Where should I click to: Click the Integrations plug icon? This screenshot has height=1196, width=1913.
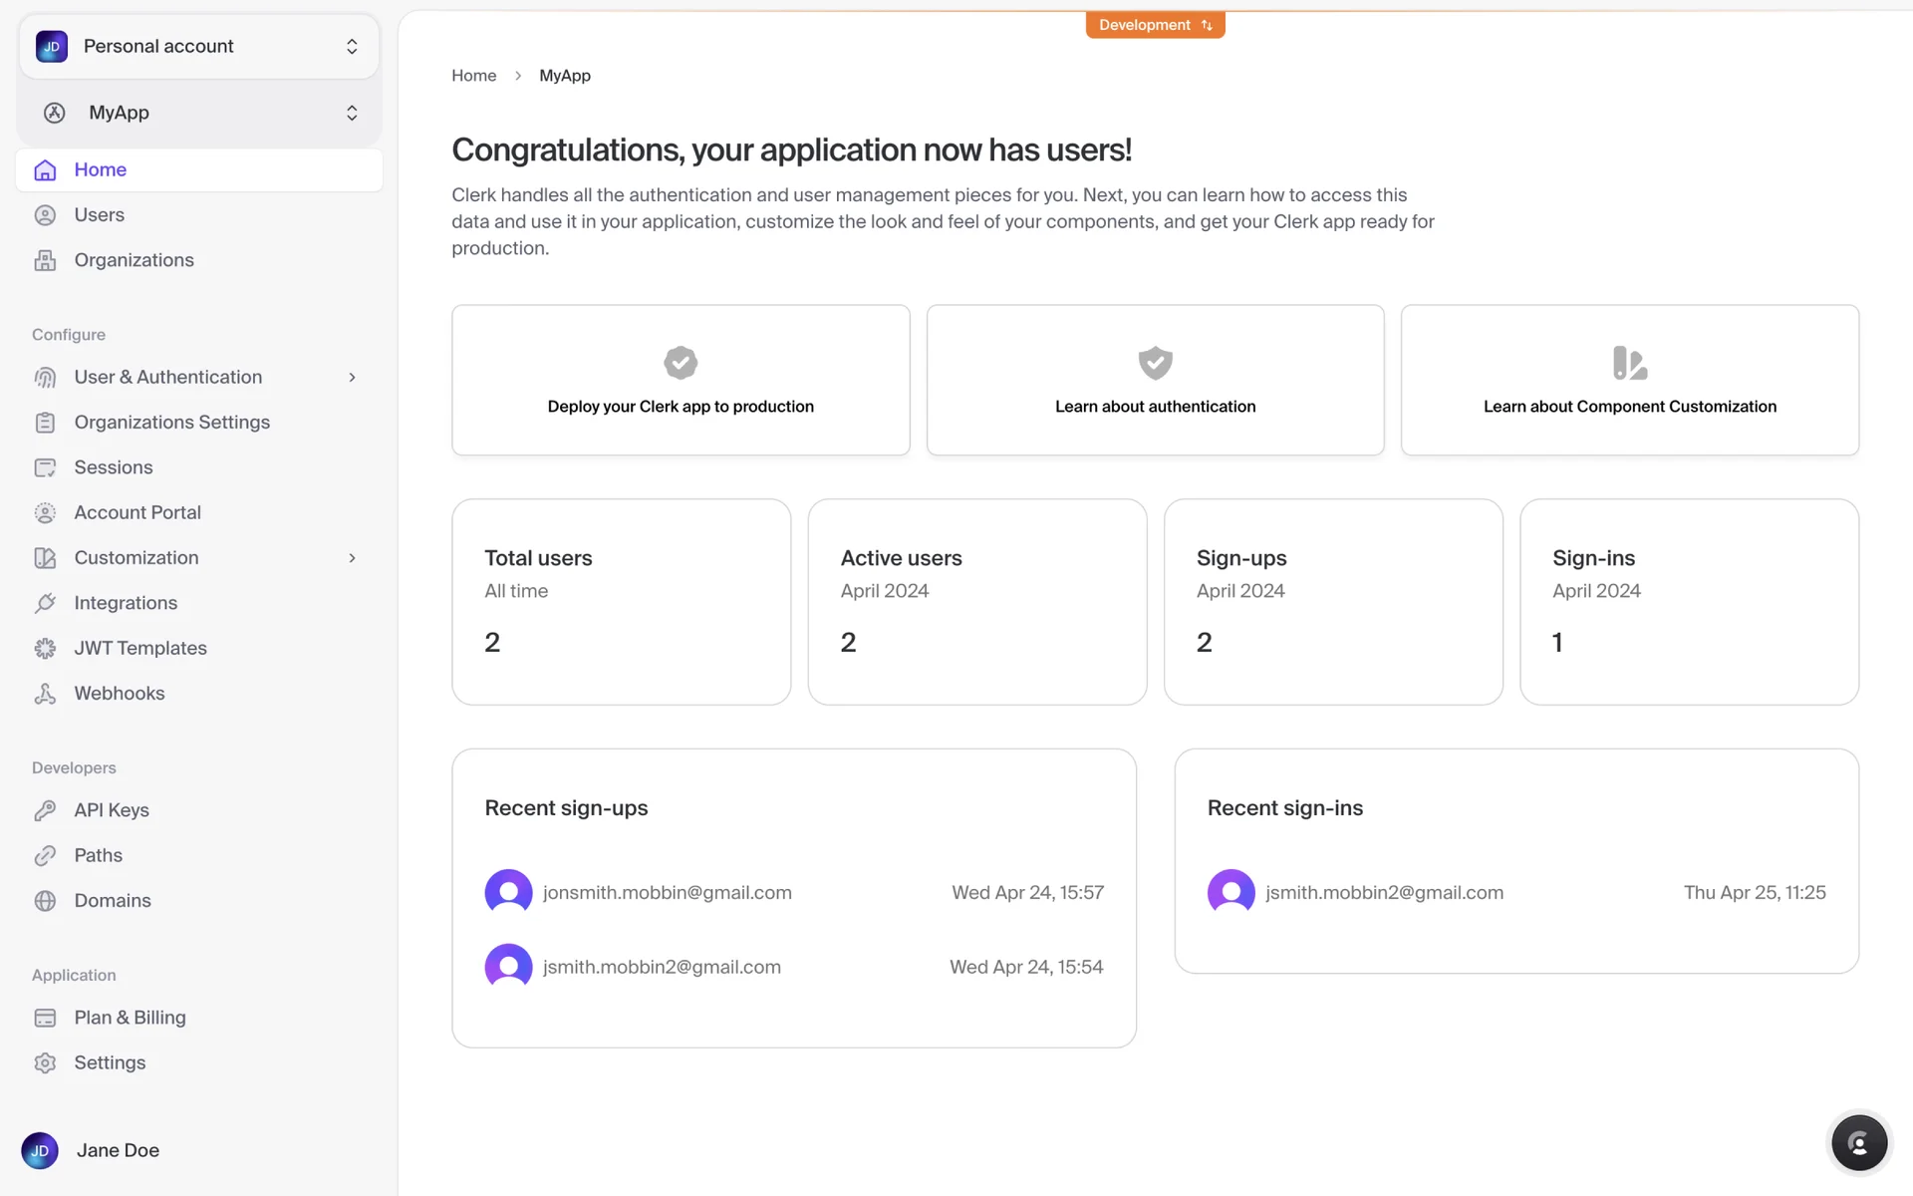coord(45,603)
